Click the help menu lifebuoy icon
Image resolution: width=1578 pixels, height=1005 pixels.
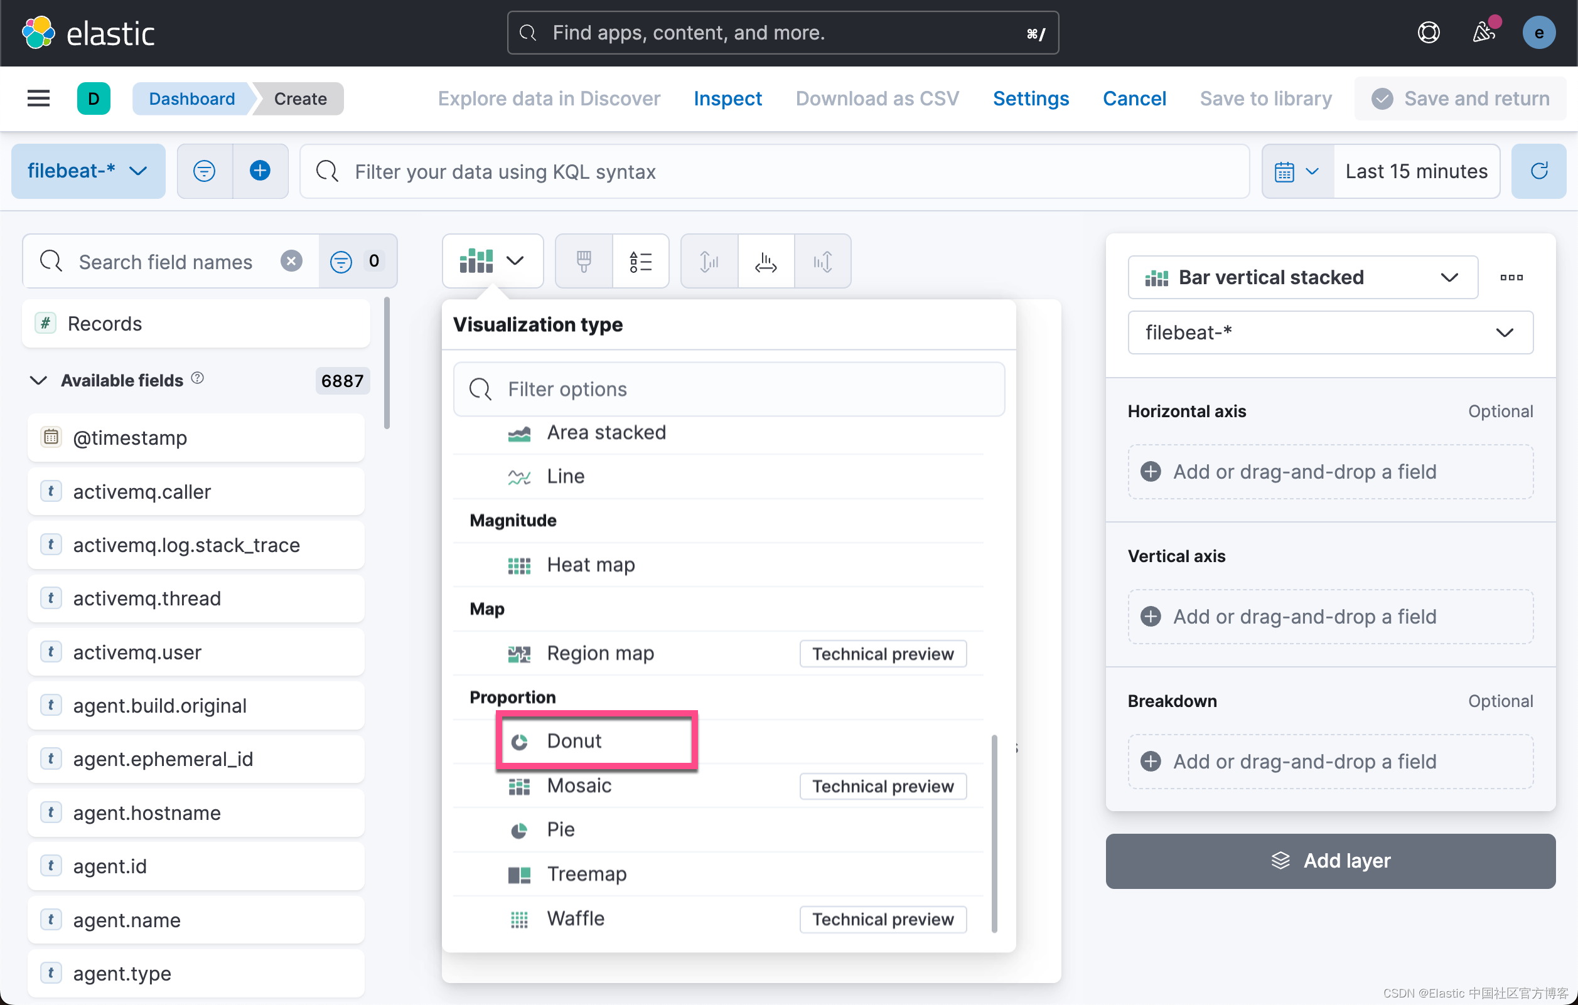coord(1429,33)
